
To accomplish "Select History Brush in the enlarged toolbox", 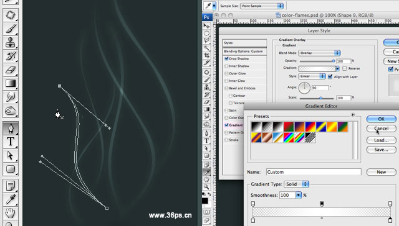I will tap(11, 56).
